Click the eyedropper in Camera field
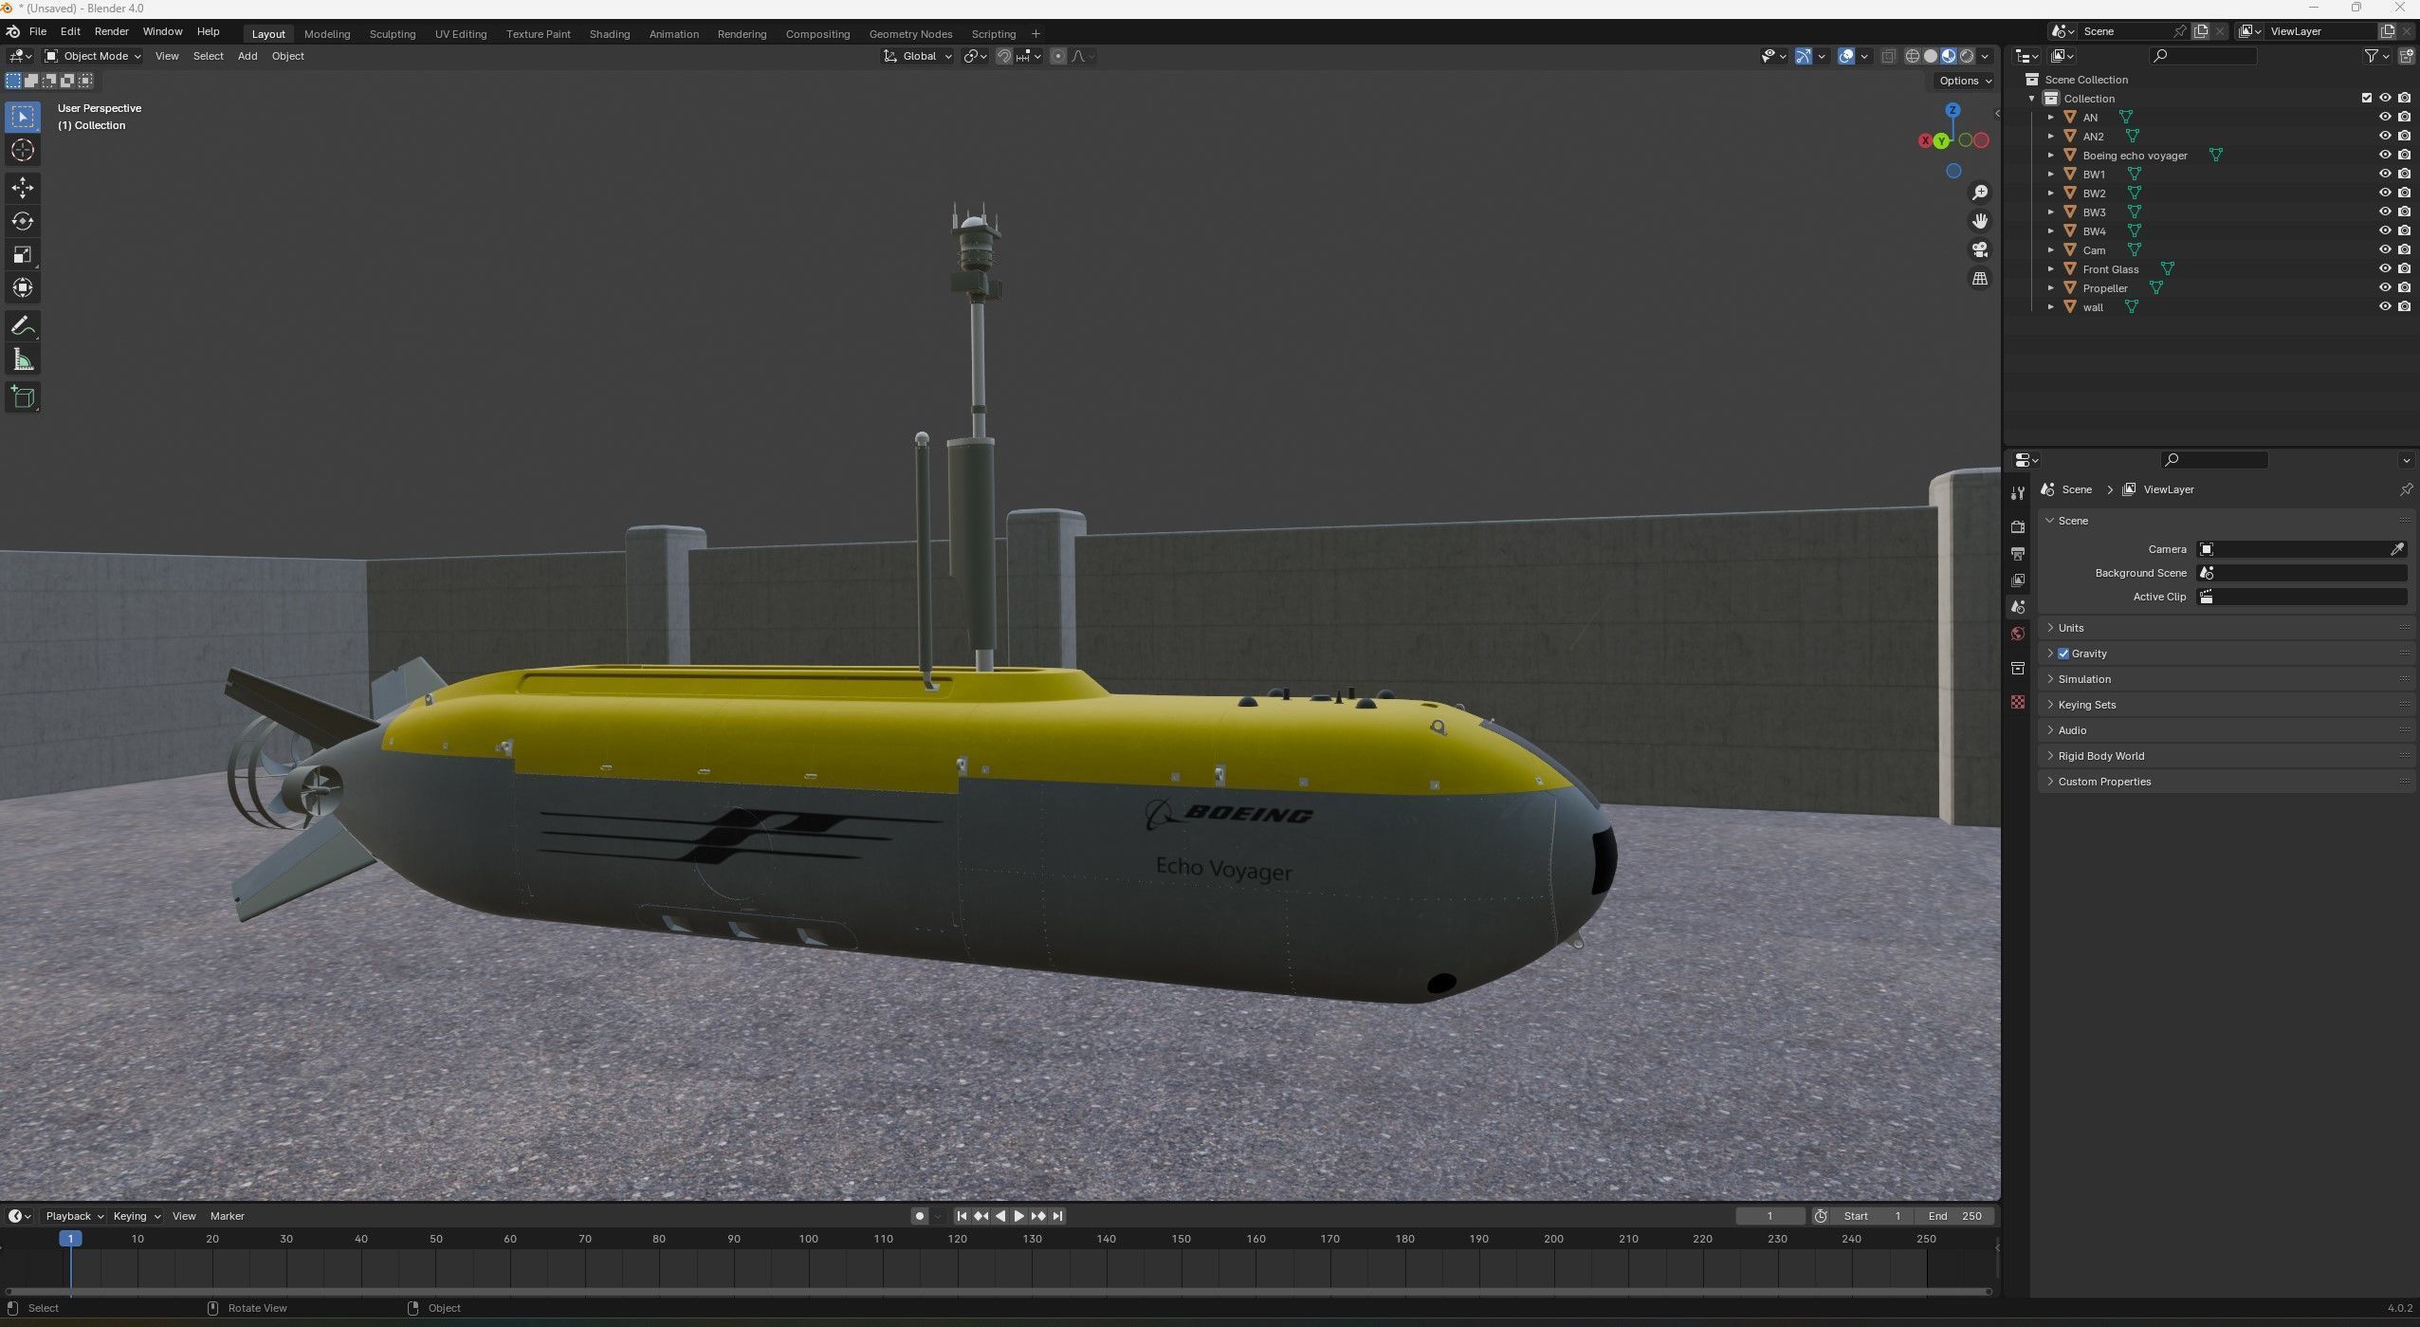Viewport: 2420px width, 1327px height. [2397, 549]
